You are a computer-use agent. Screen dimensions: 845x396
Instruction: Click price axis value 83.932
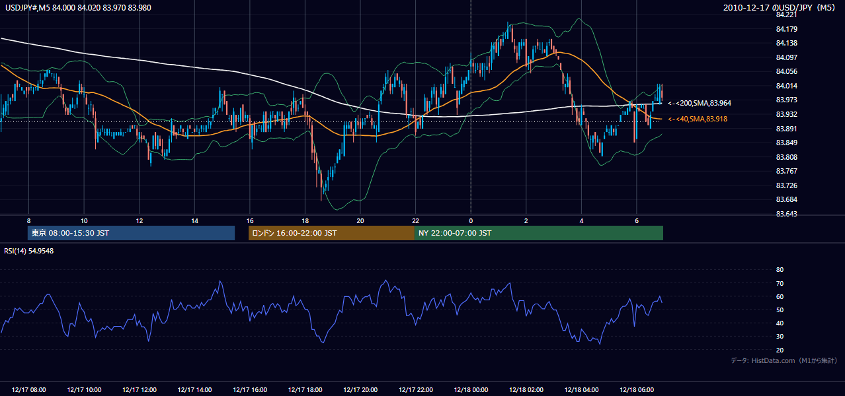click(x=786, y=115)
